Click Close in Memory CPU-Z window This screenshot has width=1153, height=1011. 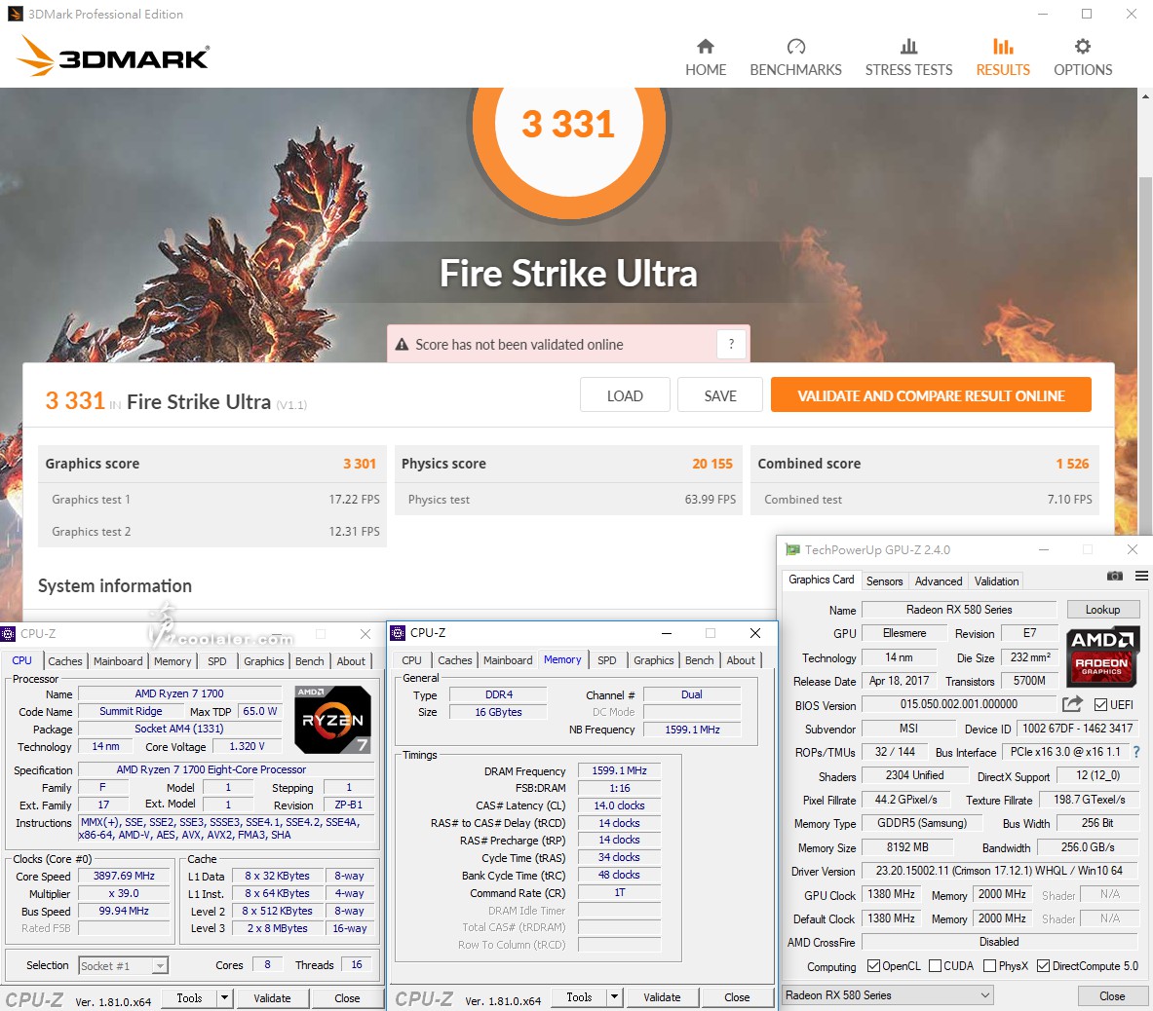(x=737, y=997)
